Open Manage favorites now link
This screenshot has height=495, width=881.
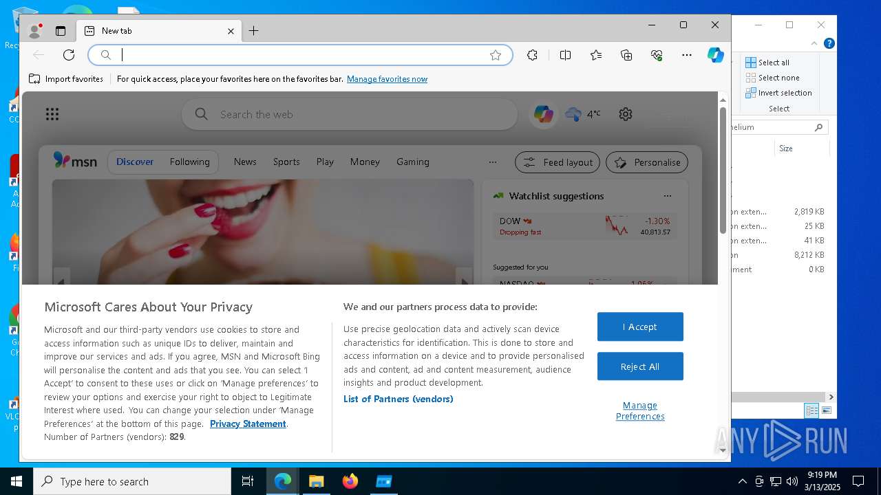click(x=387, y=79)
